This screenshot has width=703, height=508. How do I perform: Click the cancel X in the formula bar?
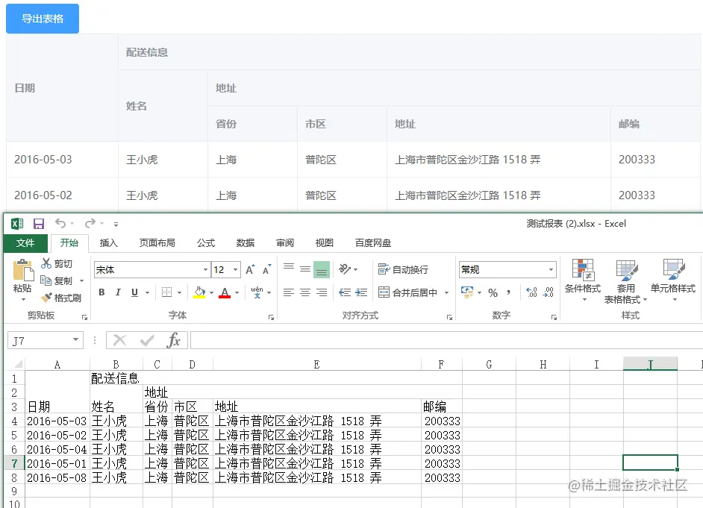(119, 340)
